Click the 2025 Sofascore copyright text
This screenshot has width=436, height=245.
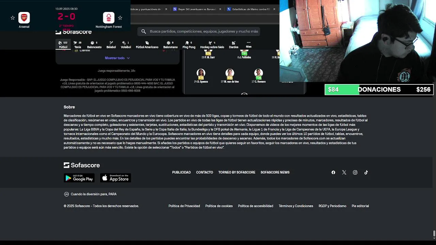(x=101, y=206)
